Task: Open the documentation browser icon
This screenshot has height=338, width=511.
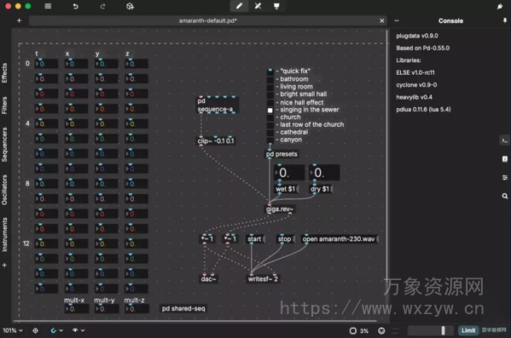Action: [505, 159]
